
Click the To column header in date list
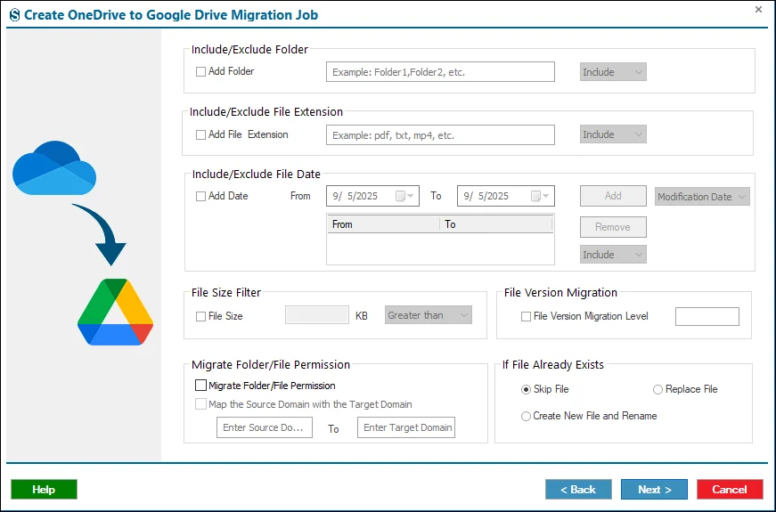[x=496, y=224]
